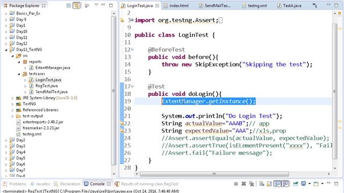Viewport: 344px width, 193px height.
Task: Expand the Basics_Par_Ex project
Action: coord(6,13)
